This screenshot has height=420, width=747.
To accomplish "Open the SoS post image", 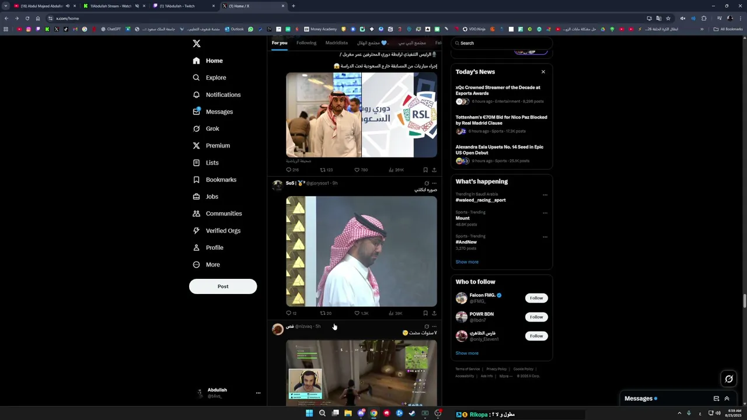I will [361, 251].
